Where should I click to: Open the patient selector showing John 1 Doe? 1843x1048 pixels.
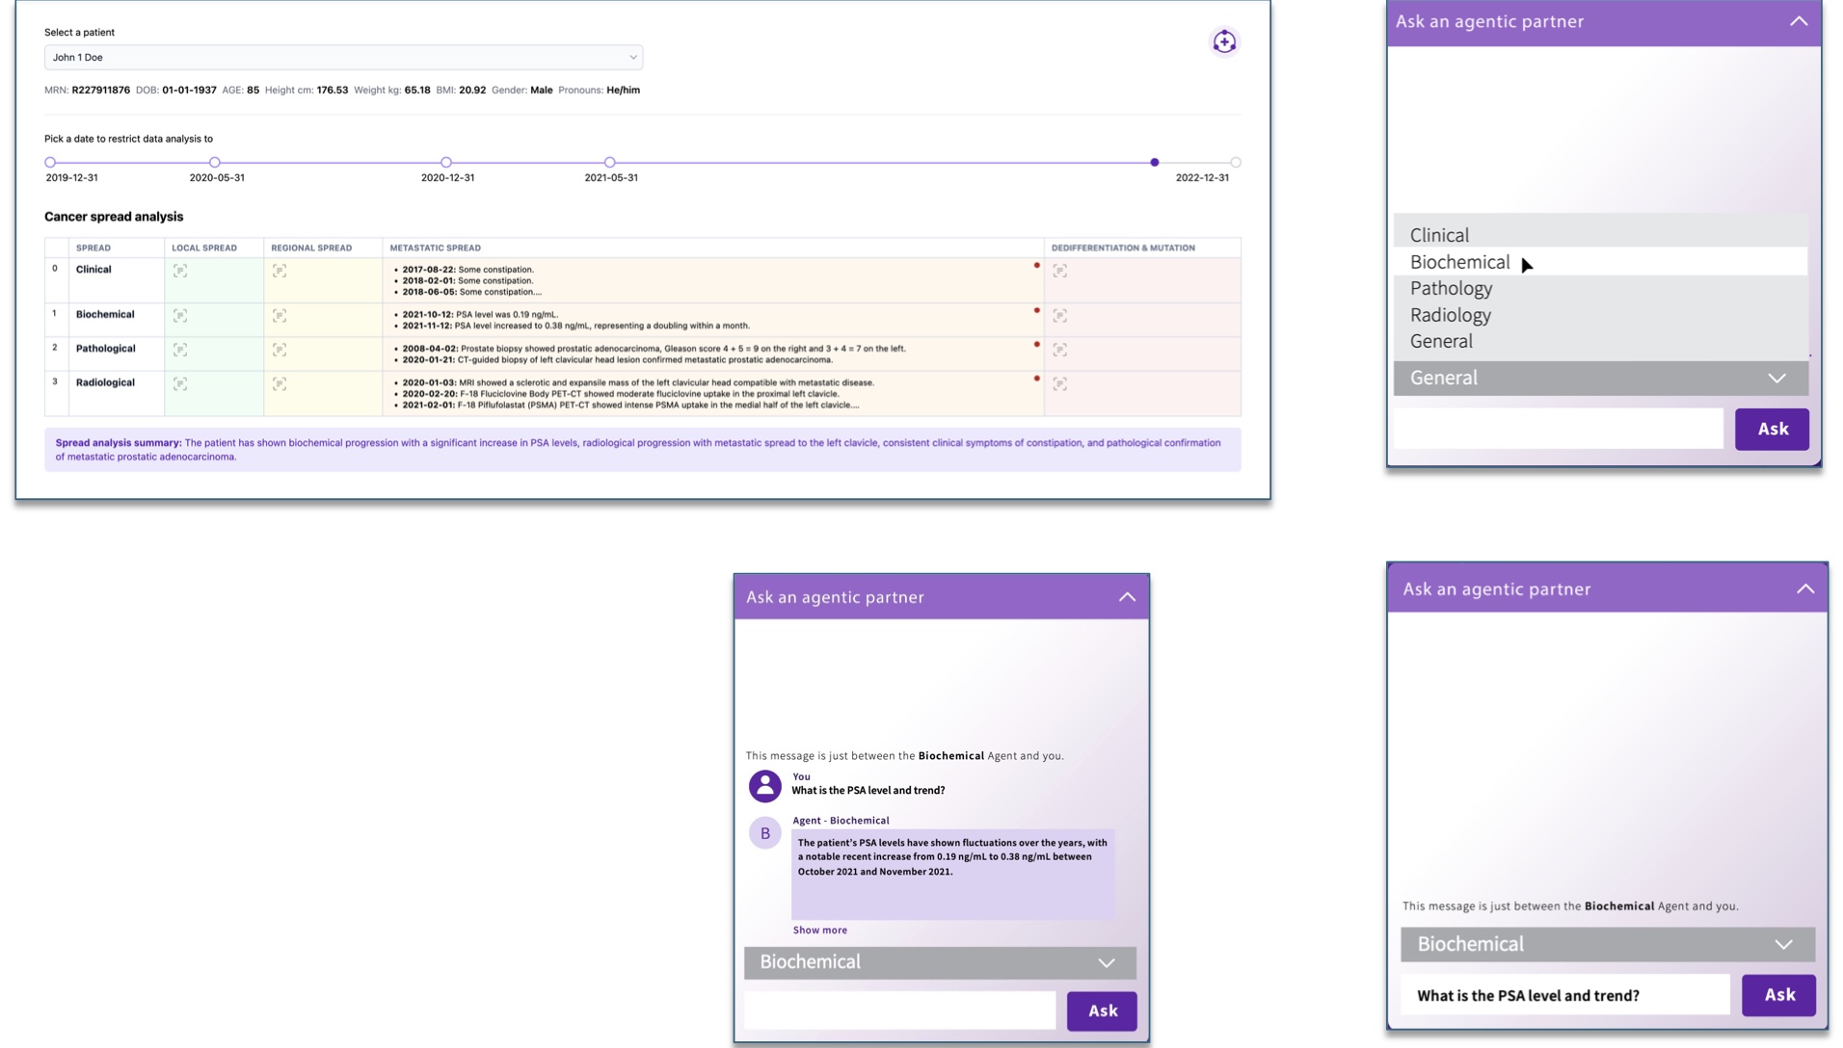[343, 58]
